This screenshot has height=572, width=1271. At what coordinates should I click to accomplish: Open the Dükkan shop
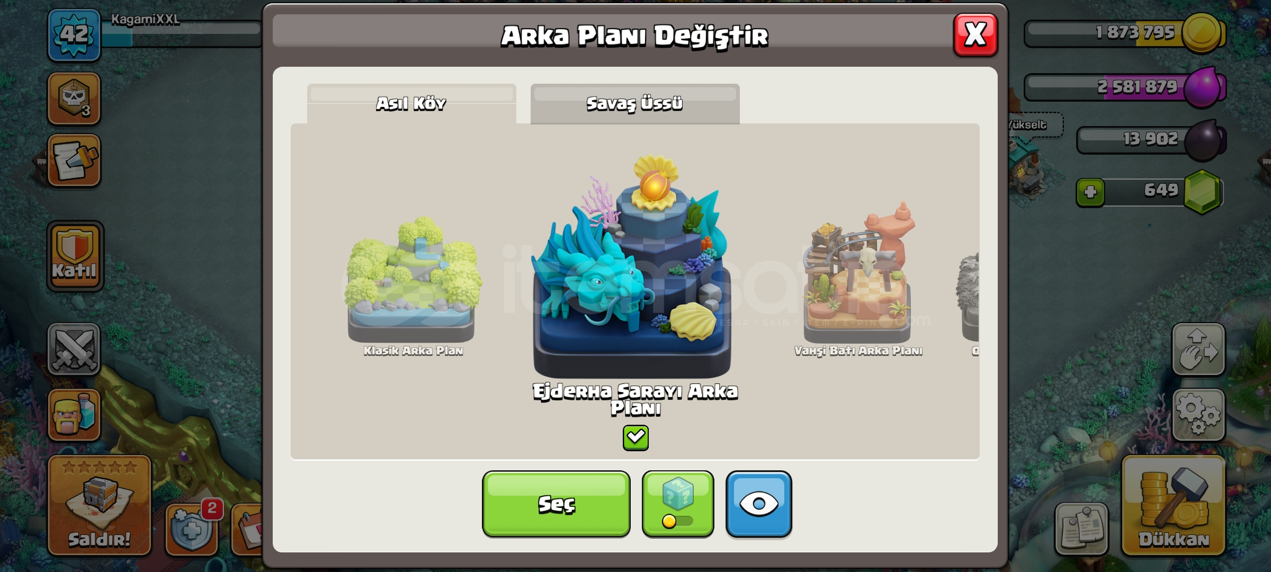point(1174,505)
